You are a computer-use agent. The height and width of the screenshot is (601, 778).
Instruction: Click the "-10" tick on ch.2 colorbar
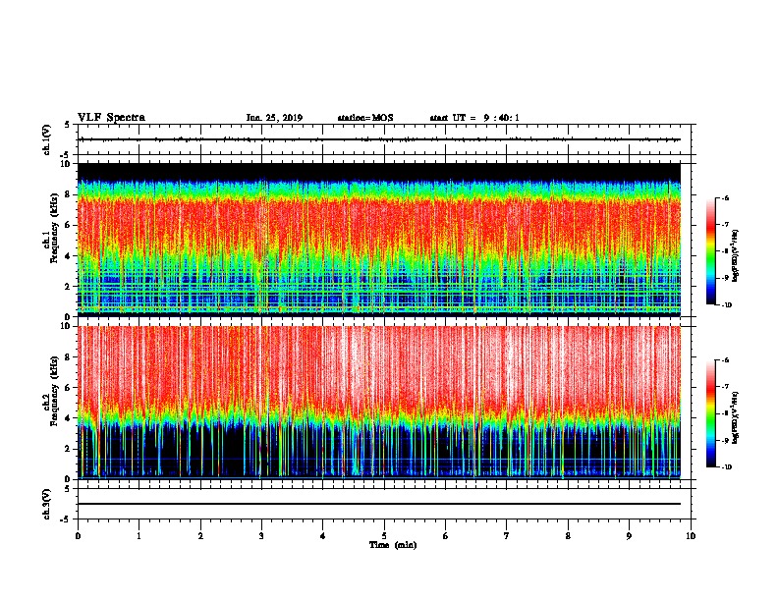tap(726, 467)
